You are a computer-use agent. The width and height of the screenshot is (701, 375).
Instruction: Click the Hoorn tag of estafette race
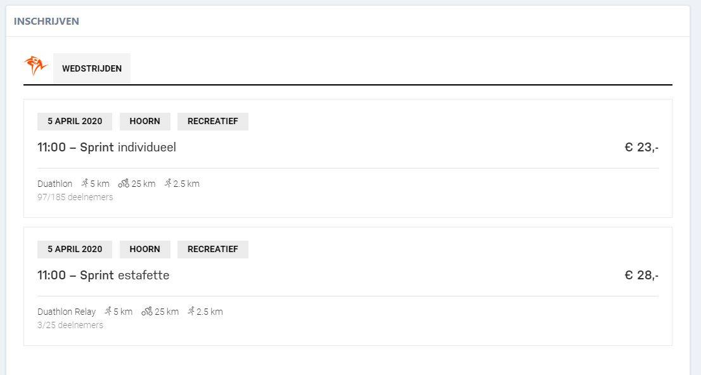(x=145, y=249)
